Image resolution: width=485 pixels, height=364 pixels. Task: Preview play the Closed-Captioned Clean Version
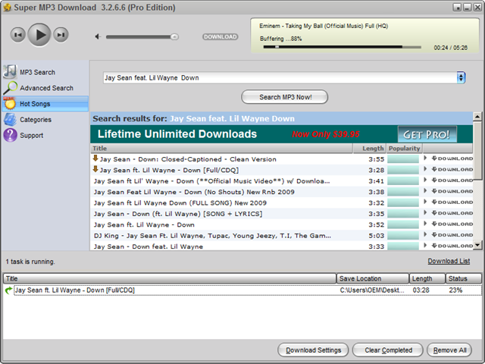(425, 158)
